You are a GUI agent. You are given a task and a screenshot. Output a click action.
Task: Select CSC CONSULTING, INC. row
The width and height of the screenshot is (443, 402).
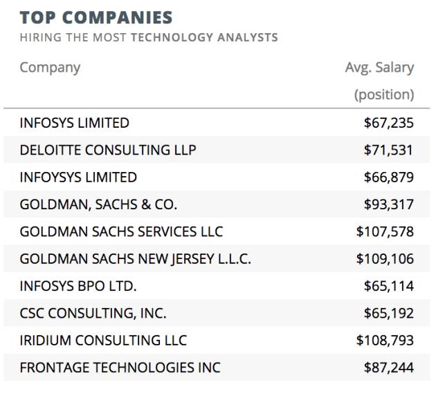tap(93, 313)
